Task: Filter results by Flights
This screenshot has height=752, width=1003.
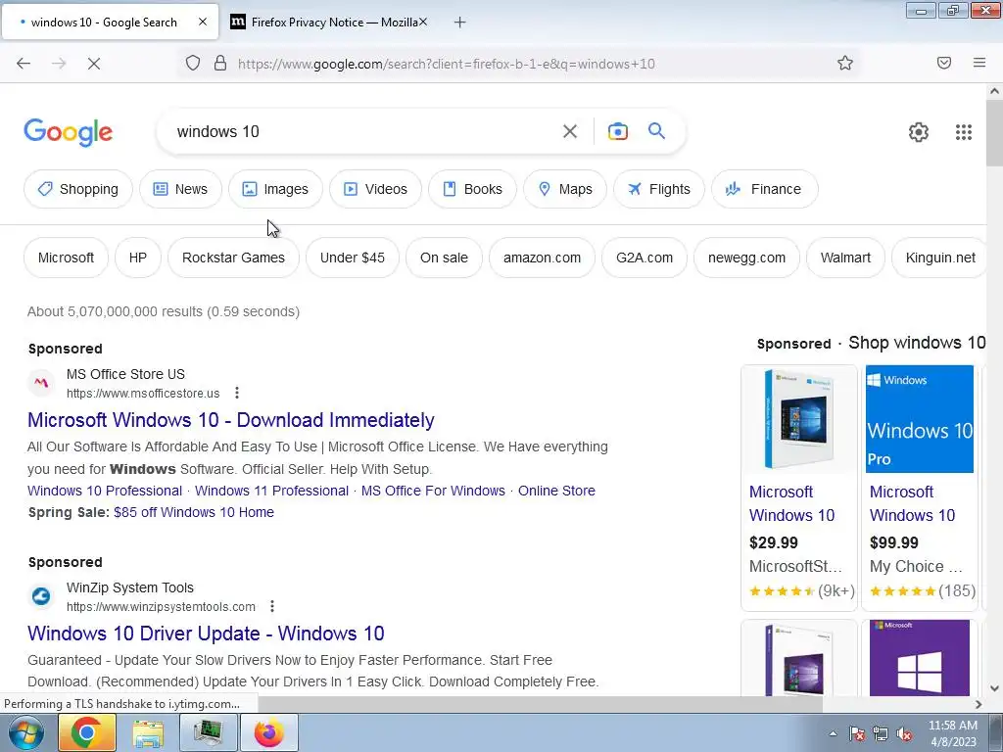Action: pos(659,189)
